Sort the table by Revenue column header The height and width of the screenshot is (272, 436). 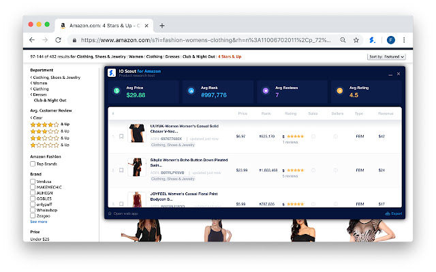[386, 114]
